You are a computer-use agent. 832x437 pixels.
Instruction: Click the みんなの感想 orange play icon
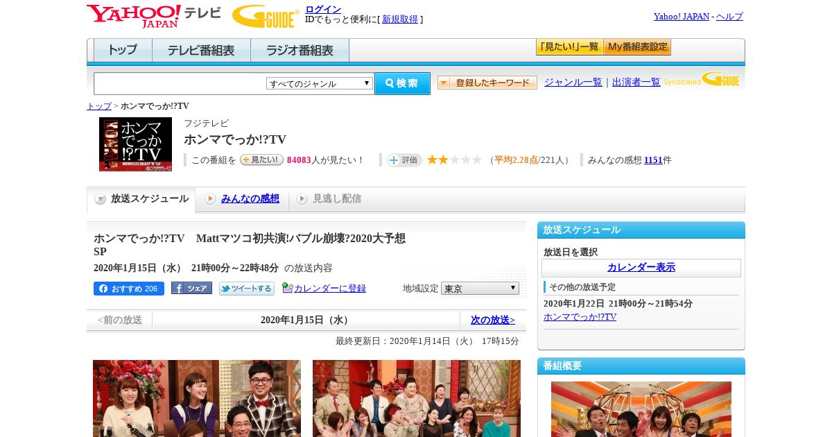[x=210, y=199]
